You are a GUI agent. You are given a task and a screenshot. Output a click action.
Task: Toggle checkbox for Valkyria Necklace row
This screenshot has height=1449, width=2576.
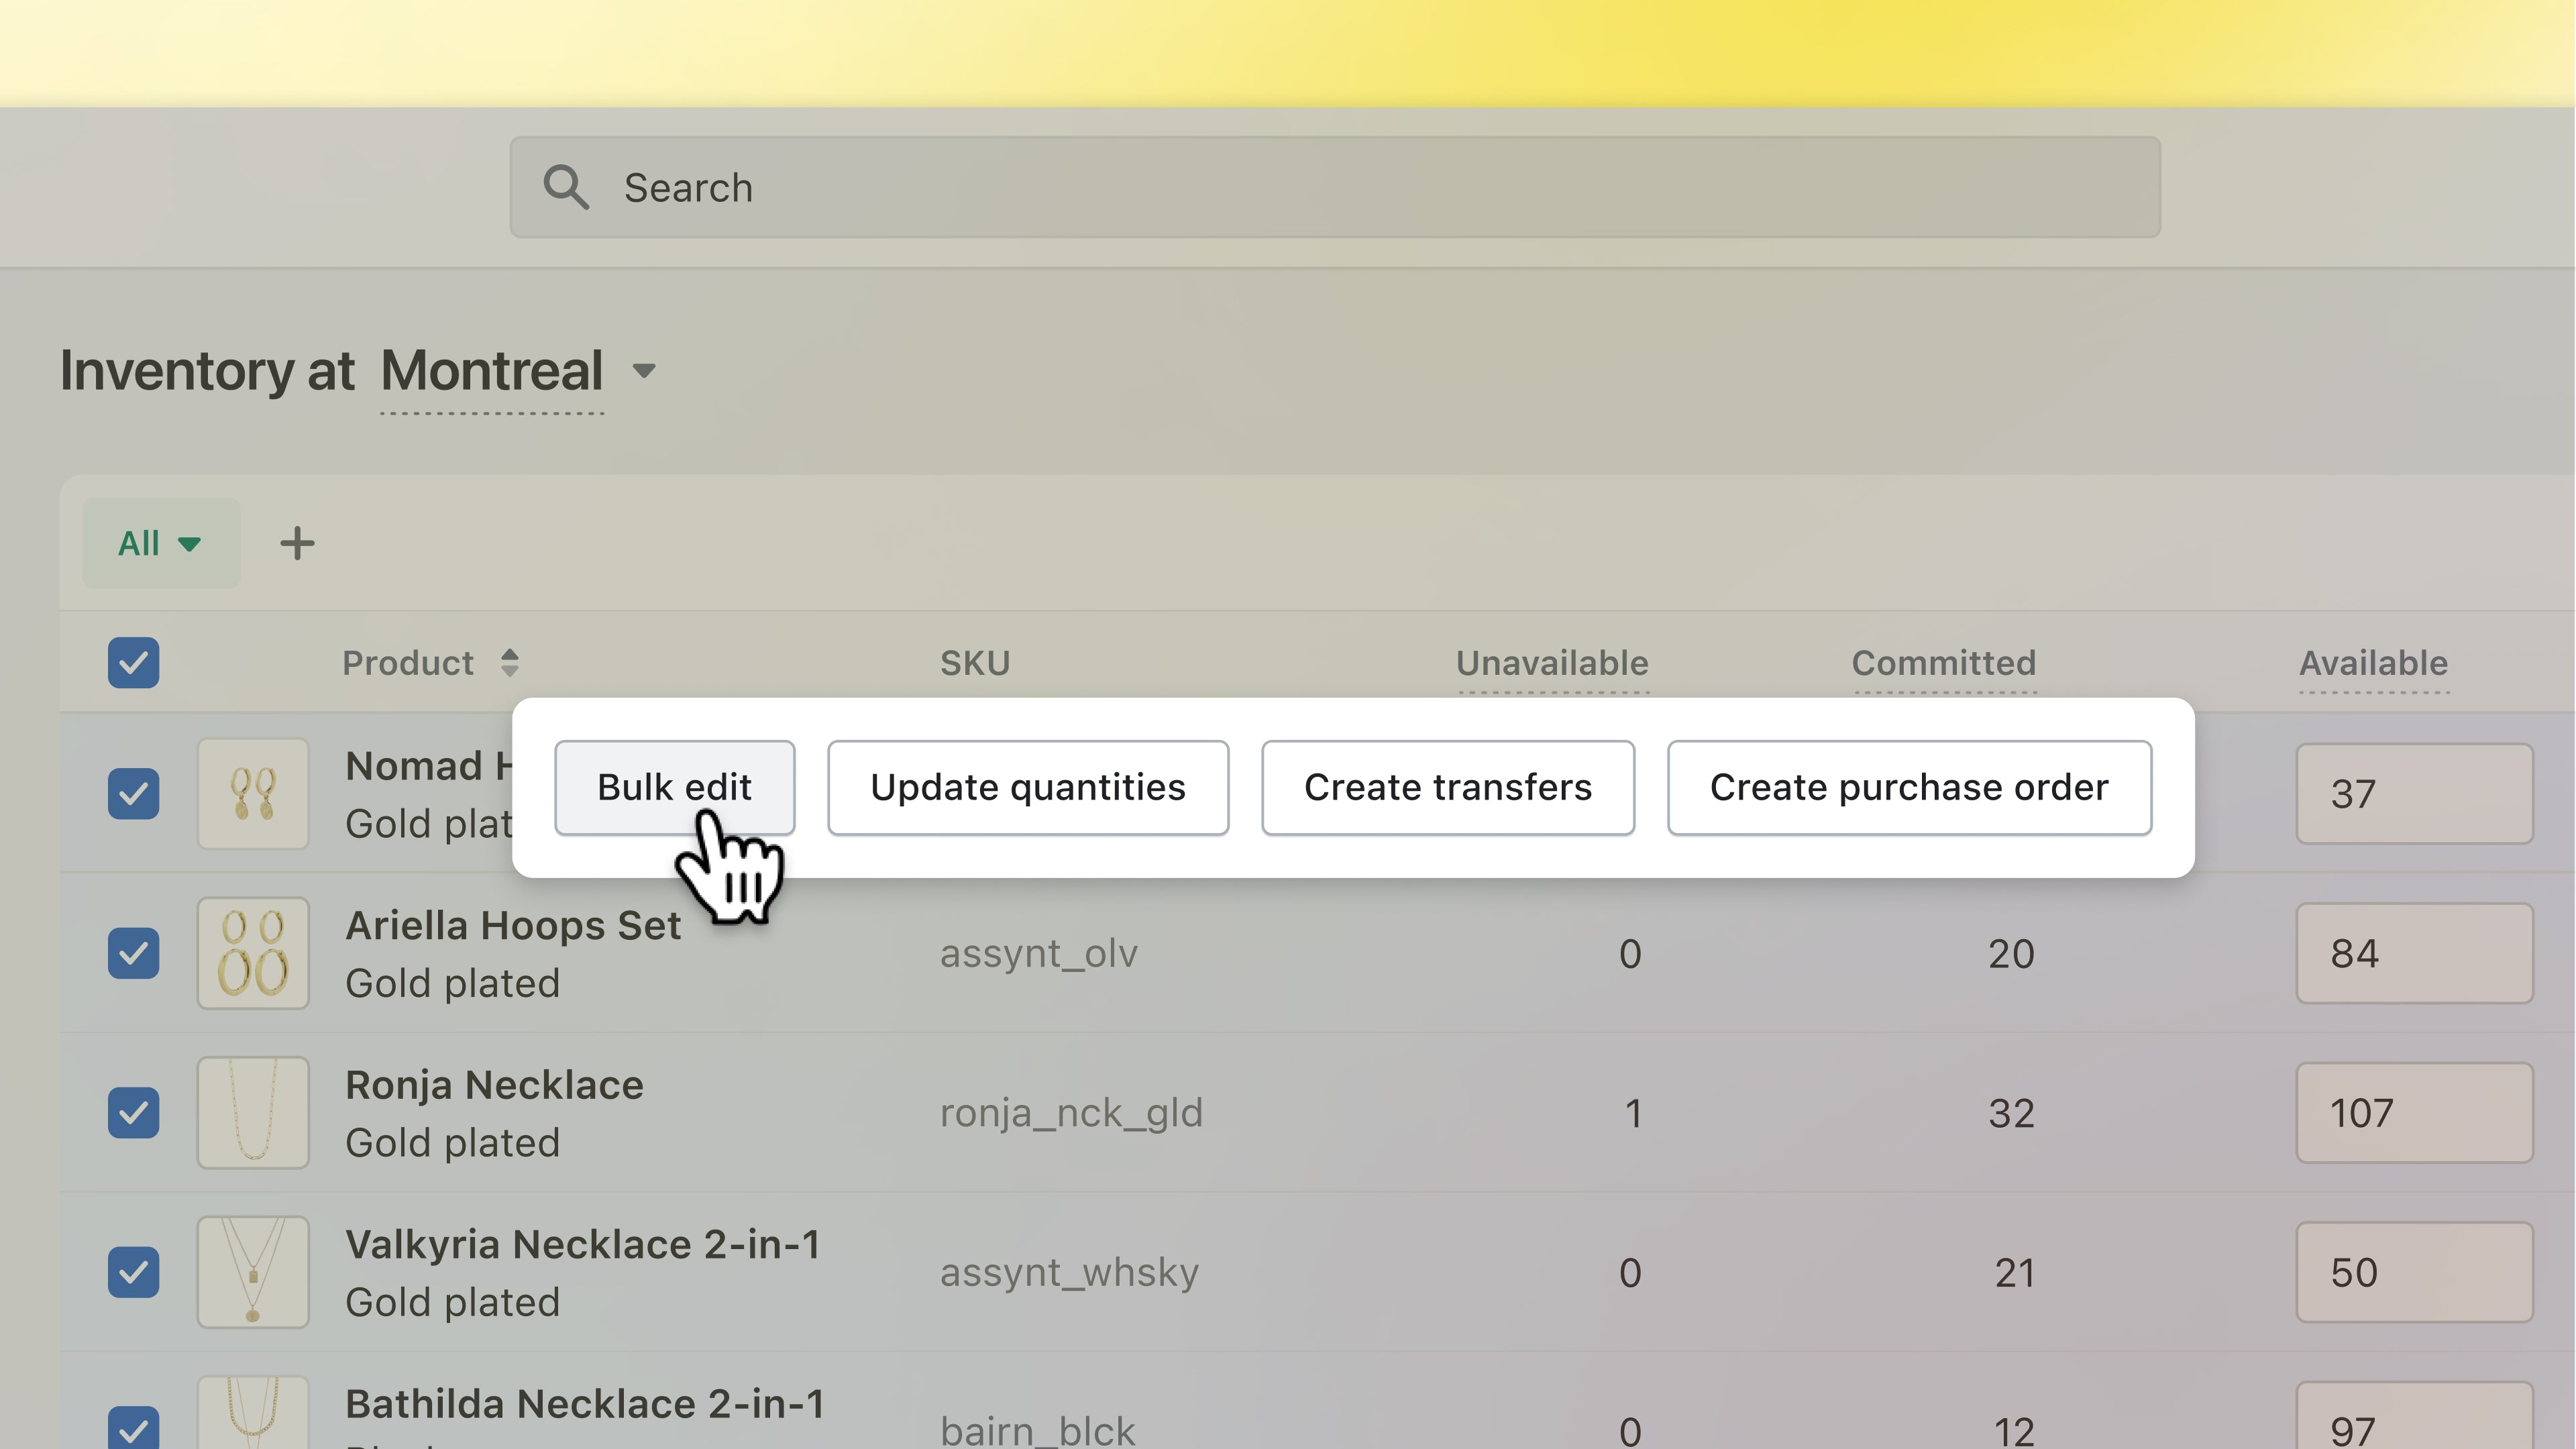coord(134,1272)
